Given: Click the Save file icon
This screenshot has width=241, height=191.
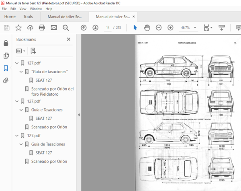Looking at the screenshot, I should click(6, 28).
